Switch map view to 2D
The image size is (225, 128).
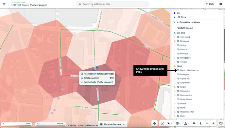(194, 123)
